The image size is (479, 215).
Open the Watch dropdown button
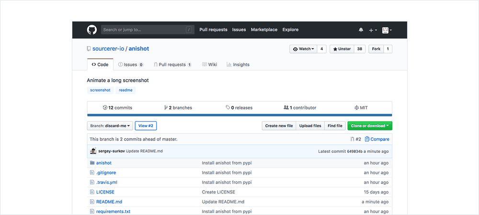coord(303,49)
